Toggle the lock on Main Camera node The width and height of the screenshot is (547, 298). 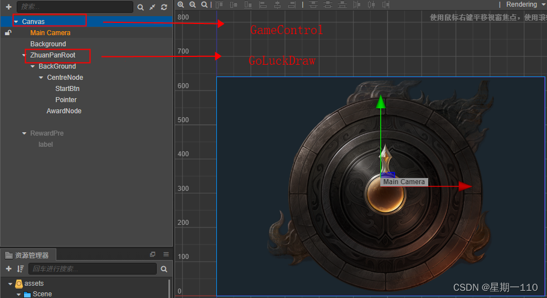[8, 33]
